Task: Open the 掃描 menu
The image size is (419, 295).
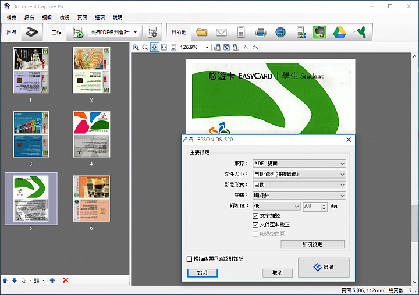Action: [x=29, y=17]
